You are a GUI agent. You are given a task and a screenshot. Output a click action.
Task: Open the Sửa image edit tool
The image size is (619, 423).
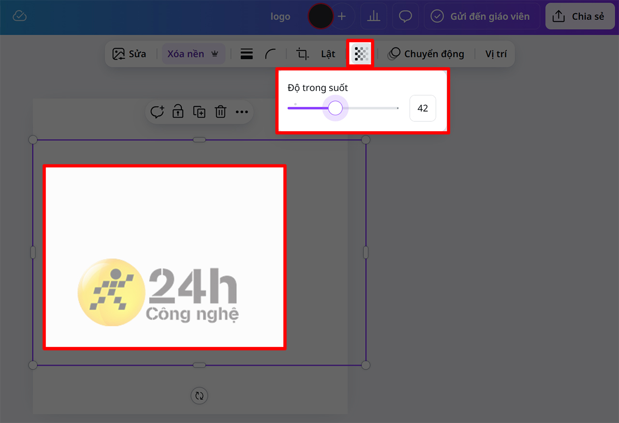click(x=129, y=54)
